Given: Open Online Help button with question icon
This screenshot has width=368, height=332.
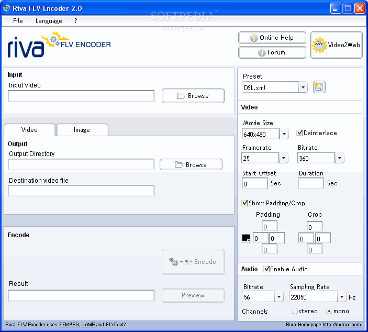Looking at the screenshot, I should [x=272, y=38].
